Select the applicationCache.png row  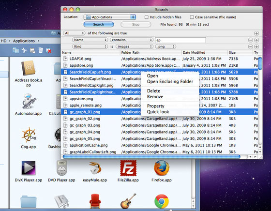[x=160, y=145]
